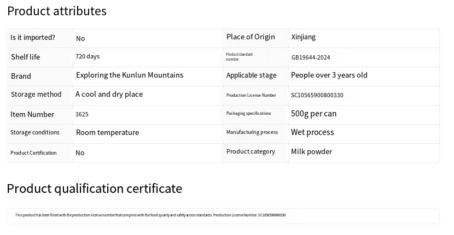This screenshot has height=235, width=454.
Task: Select the 'Is it imported?' label cell
Action: (33, 38)
